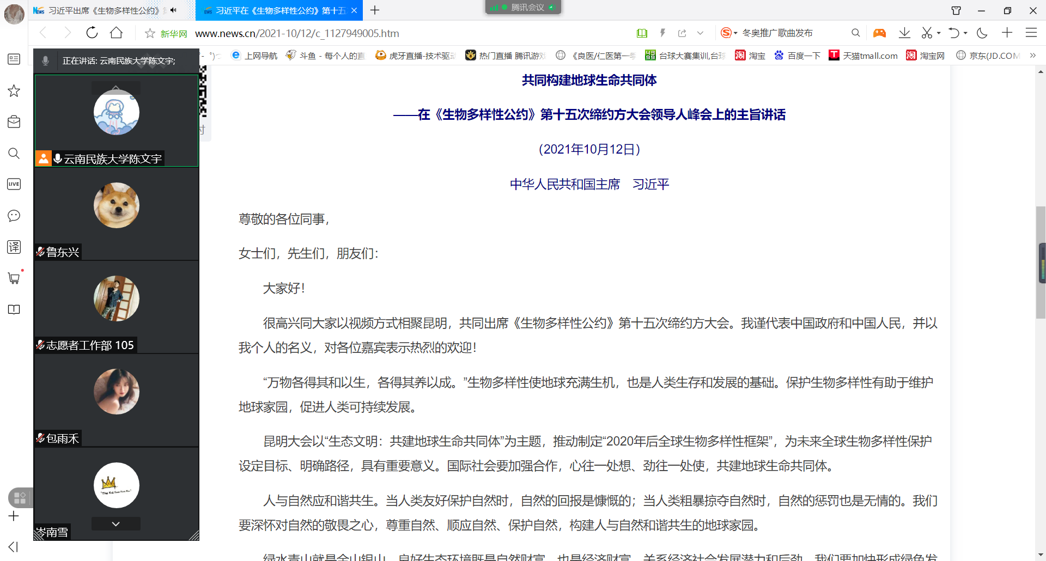Open downloads with the download arrow icon
The width and height of the screenshot is (1046, 561).
click(x=904, y=33)
